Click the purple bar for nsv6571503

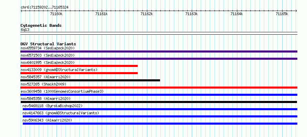159,59
